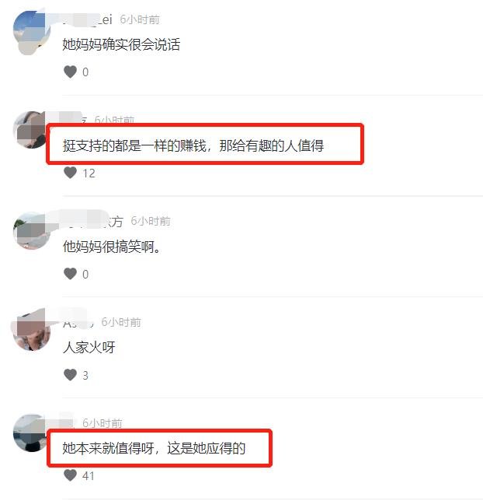Click "6小时前" timestamp beside username ending 方
Image resolution: width=483 pixels, height=501 pixels.
(151, 221)
